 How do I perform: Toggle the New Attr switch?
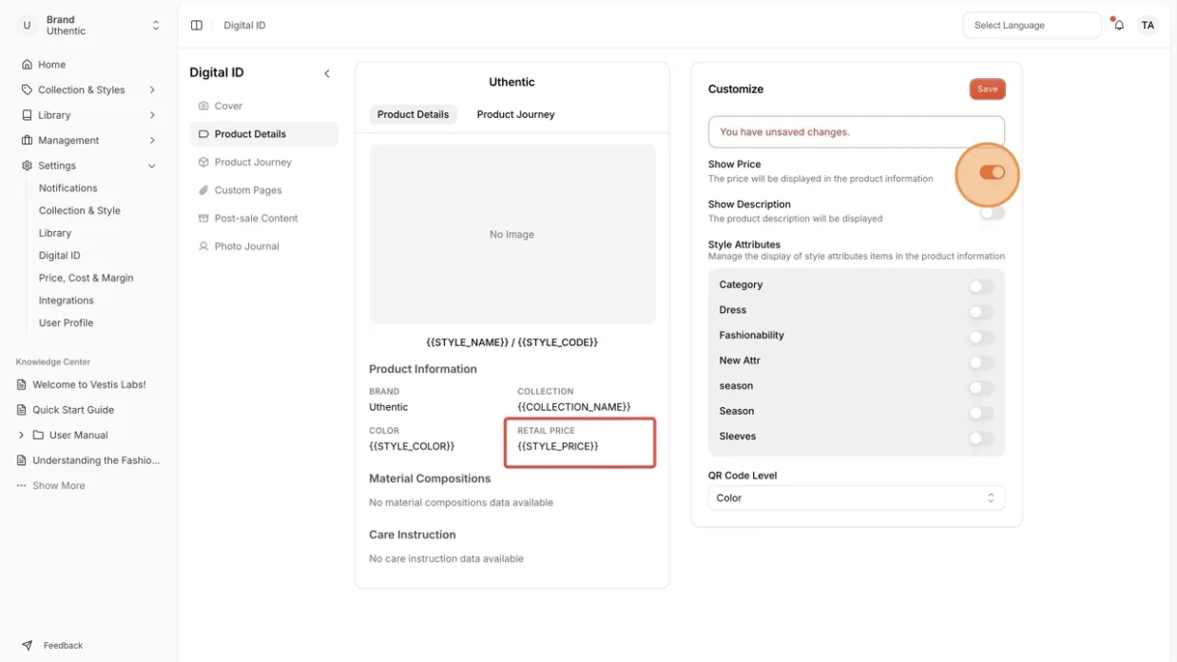pyautogui.click(x=981, y=362)
